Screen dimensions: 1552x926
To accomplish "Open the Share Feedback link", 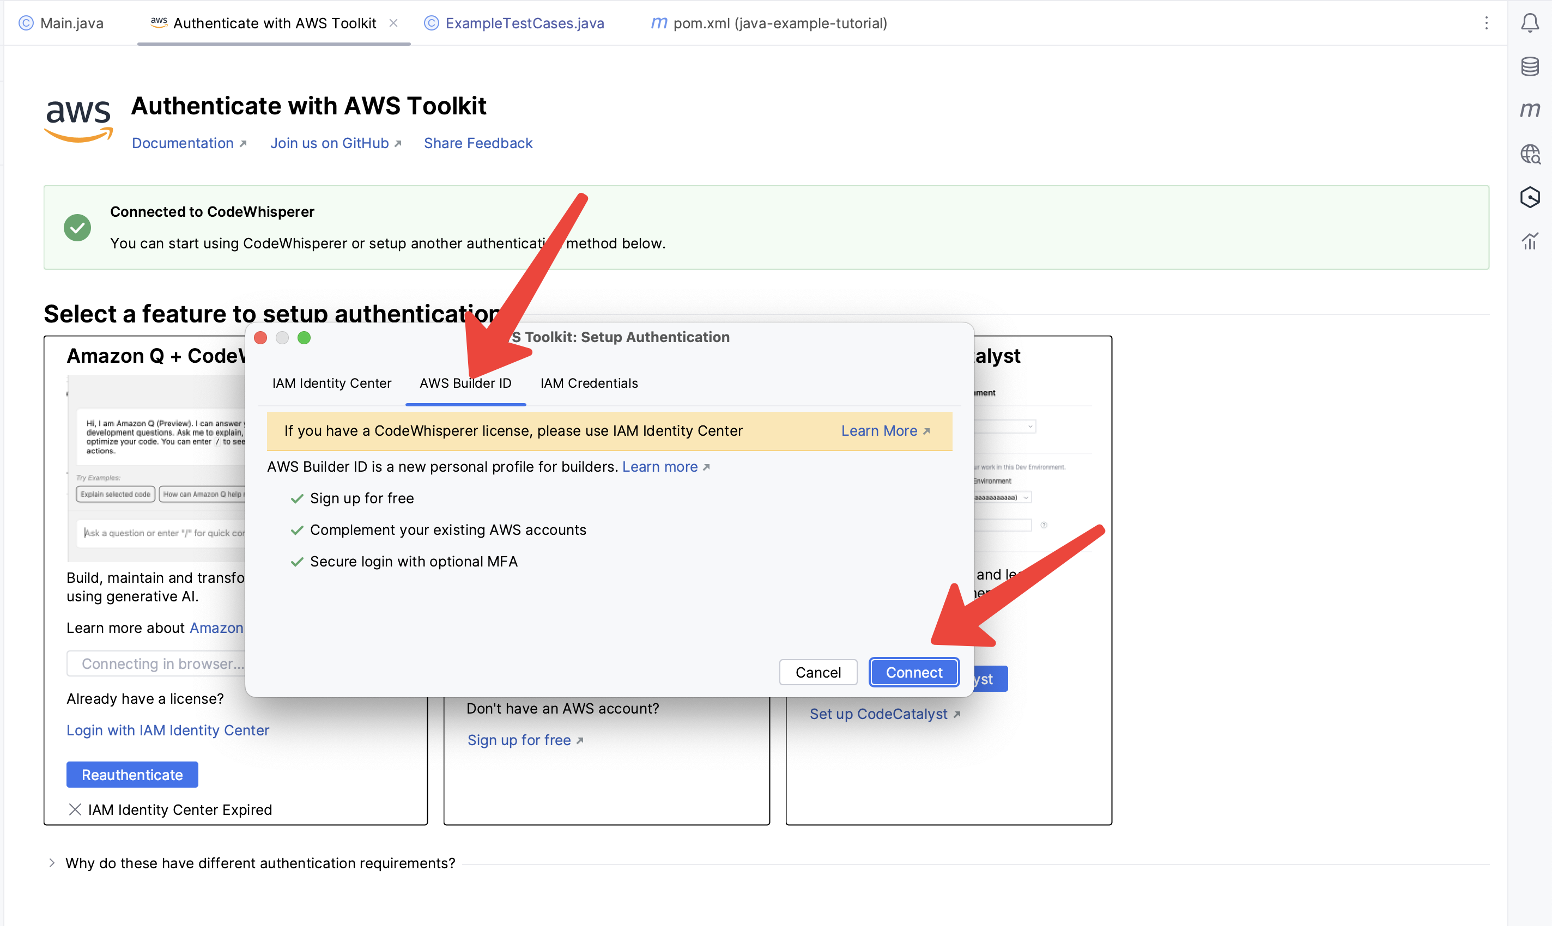I will [478, 143].
